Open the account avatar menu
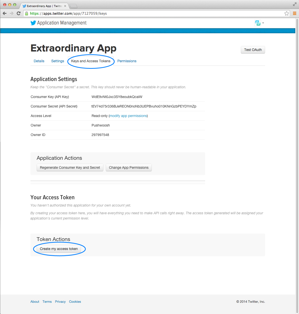299x314 pixels. pyautogui.click(x=259, y=23)
